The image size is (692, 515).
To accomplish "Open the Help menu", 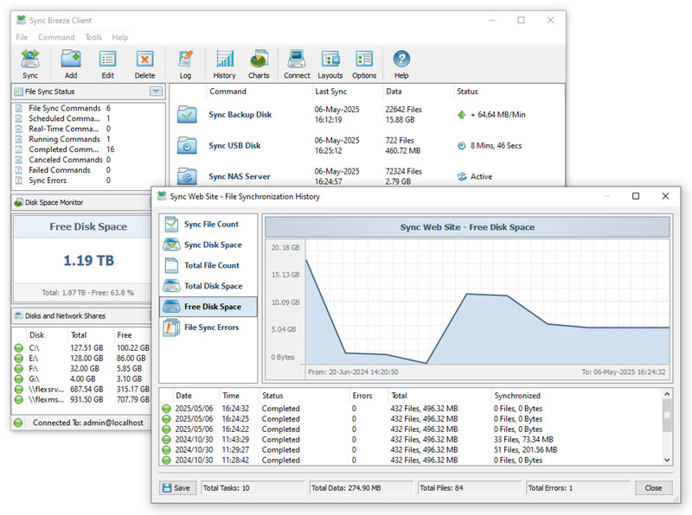I will tap(120, 37).
